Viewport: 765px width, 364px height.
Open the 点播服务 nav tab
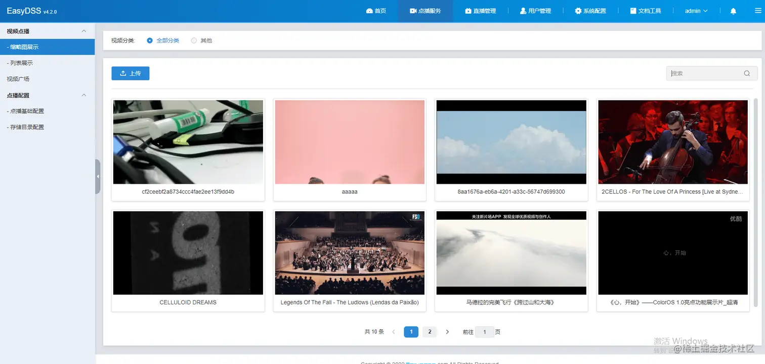pyautogui.click(x=425, y=11)
